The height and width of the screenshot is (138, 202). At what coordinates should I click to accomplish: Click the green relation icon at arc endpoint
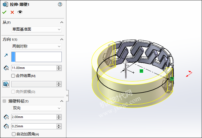(x=172, y=79)
